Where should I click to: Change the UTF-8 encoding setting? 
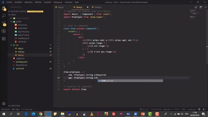point(177,110)
